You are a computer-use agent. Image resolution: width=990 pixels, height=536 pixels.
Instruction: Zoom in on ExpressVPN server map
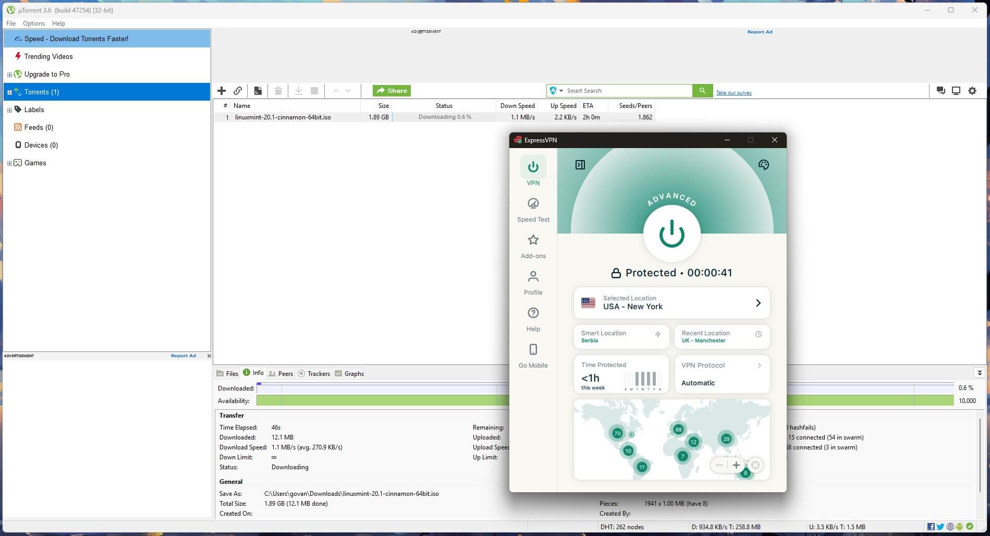736,465
